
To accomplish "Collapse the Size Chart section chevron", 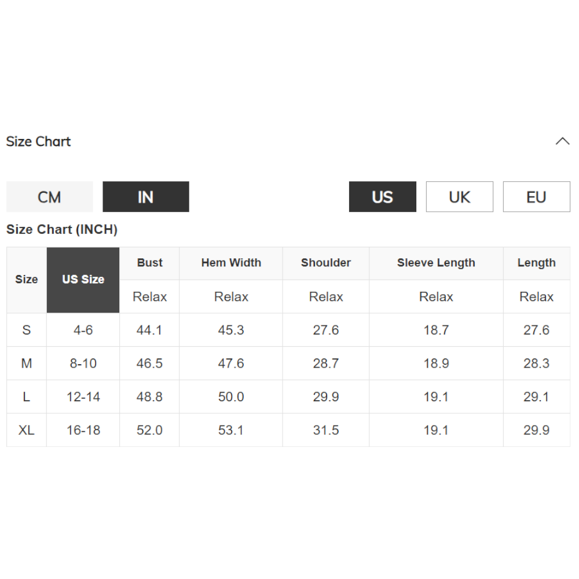I will click(562, 141).
